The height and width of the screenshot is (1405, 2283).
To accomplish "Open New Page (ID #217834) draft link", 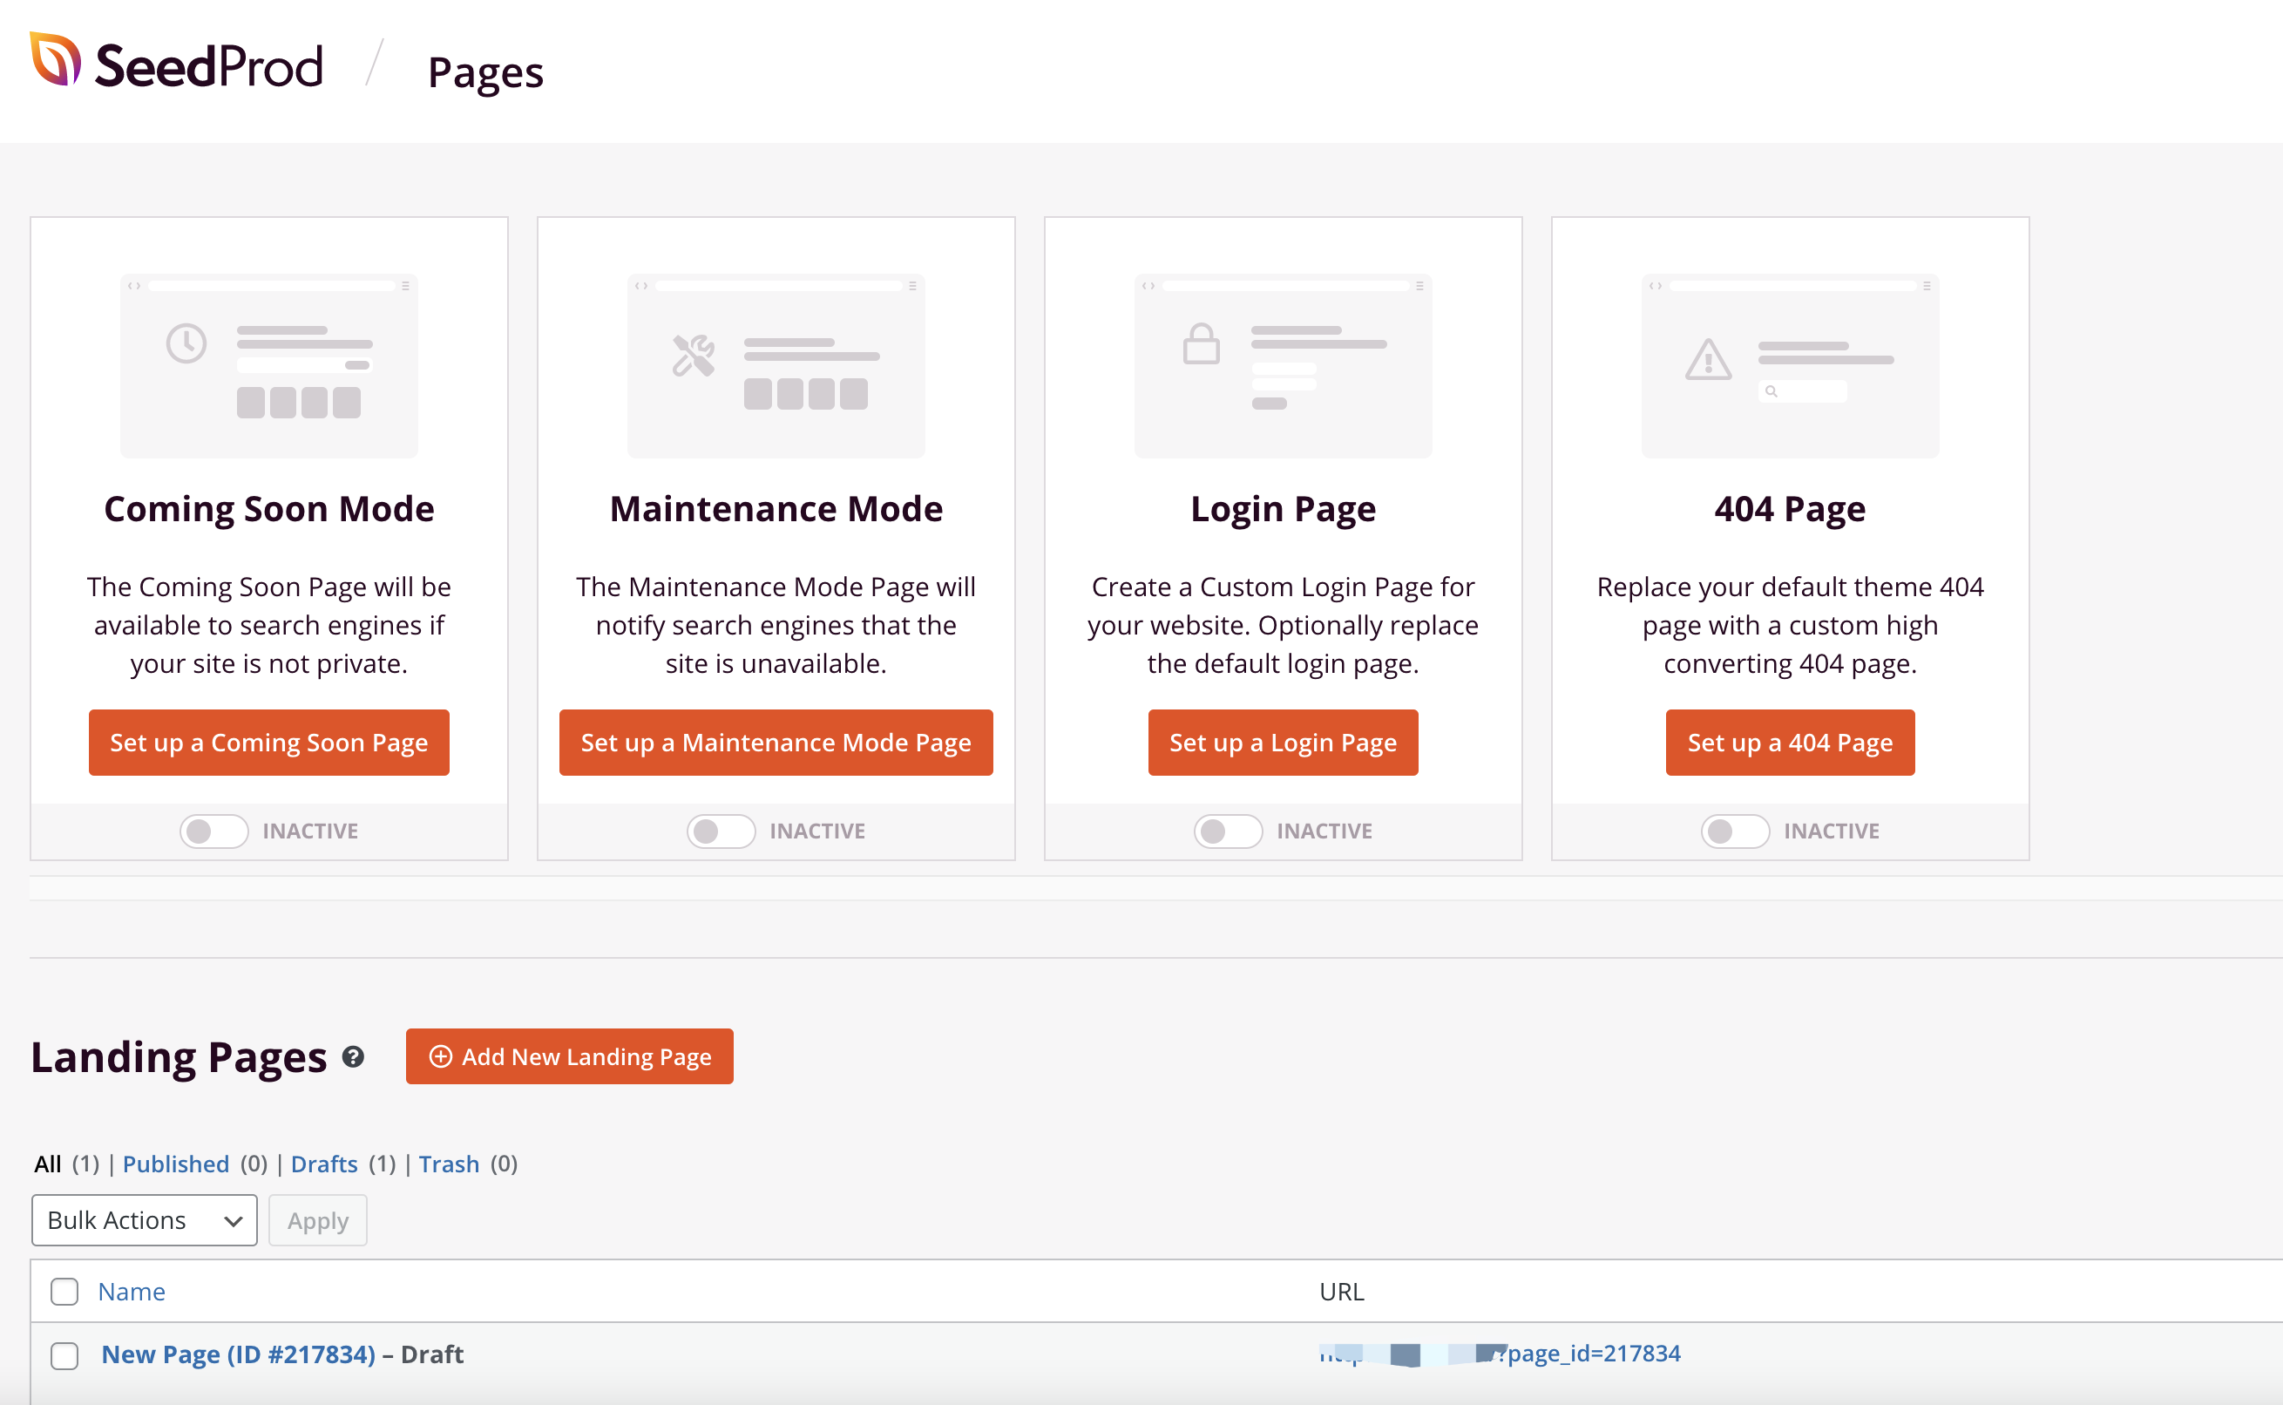I will coord(238,1354).
